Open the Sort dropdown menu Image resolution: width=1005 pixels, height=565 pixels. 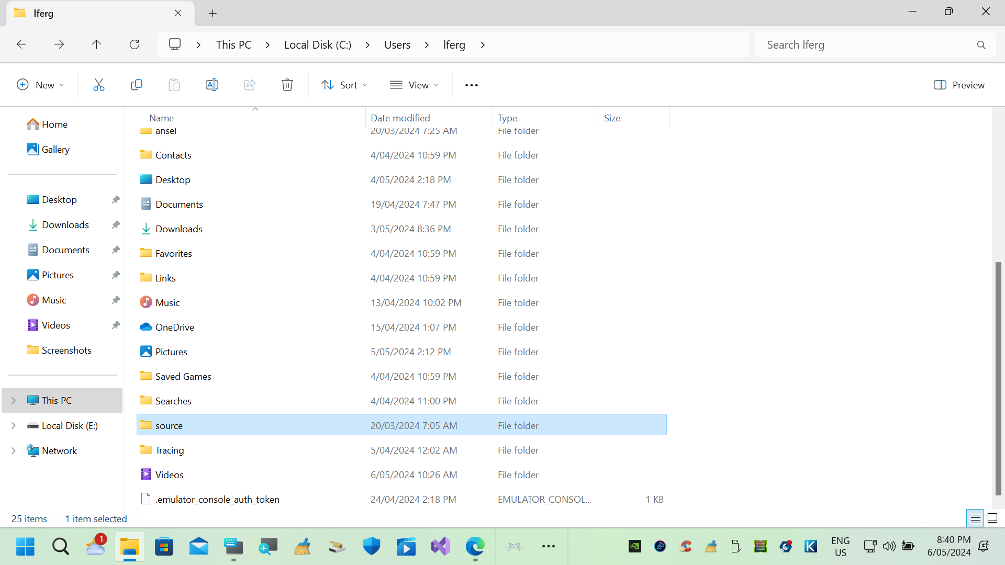point(344,84)
